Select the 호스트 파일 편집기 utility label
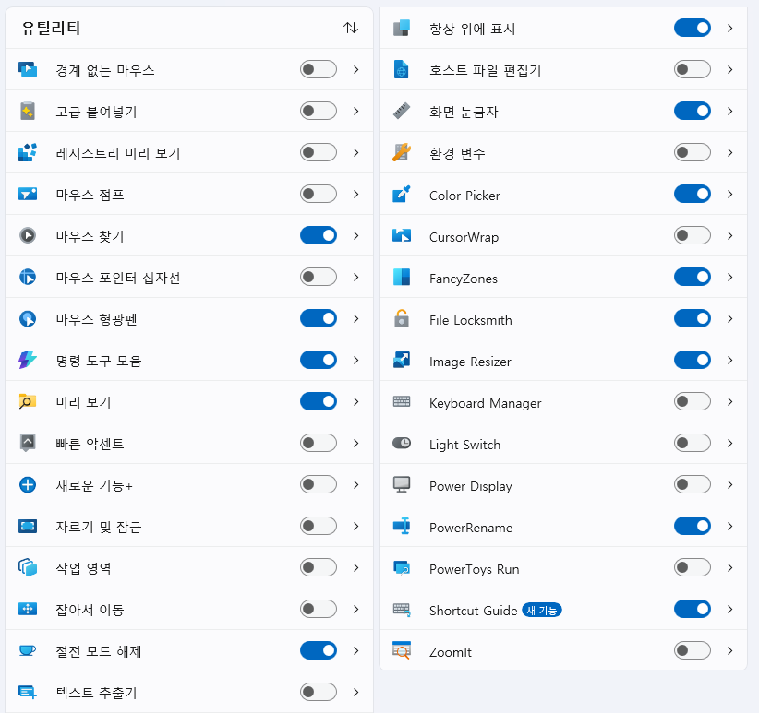Image resolution: width=759 pixels, height=713 pixels. [485, 70]
